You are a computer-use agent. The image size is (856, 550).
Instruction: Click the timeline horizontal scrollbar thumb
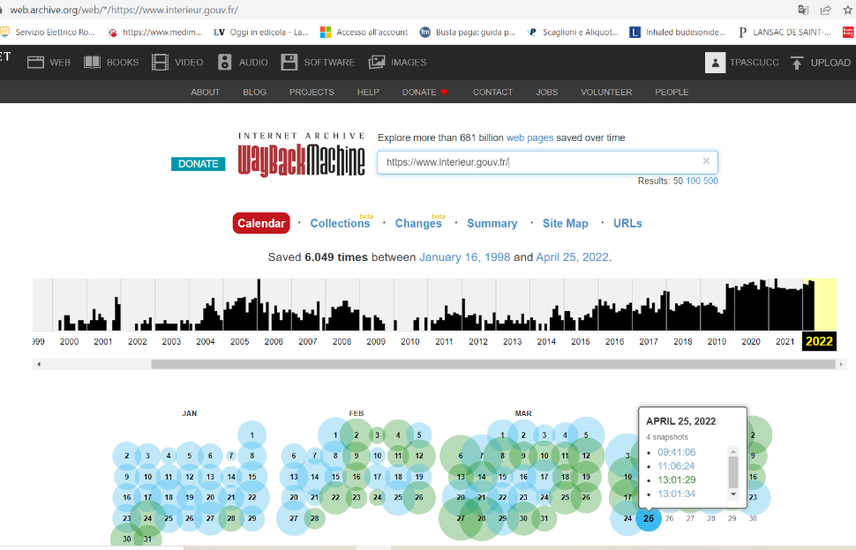pyautogui.click(x=493, y=364)
